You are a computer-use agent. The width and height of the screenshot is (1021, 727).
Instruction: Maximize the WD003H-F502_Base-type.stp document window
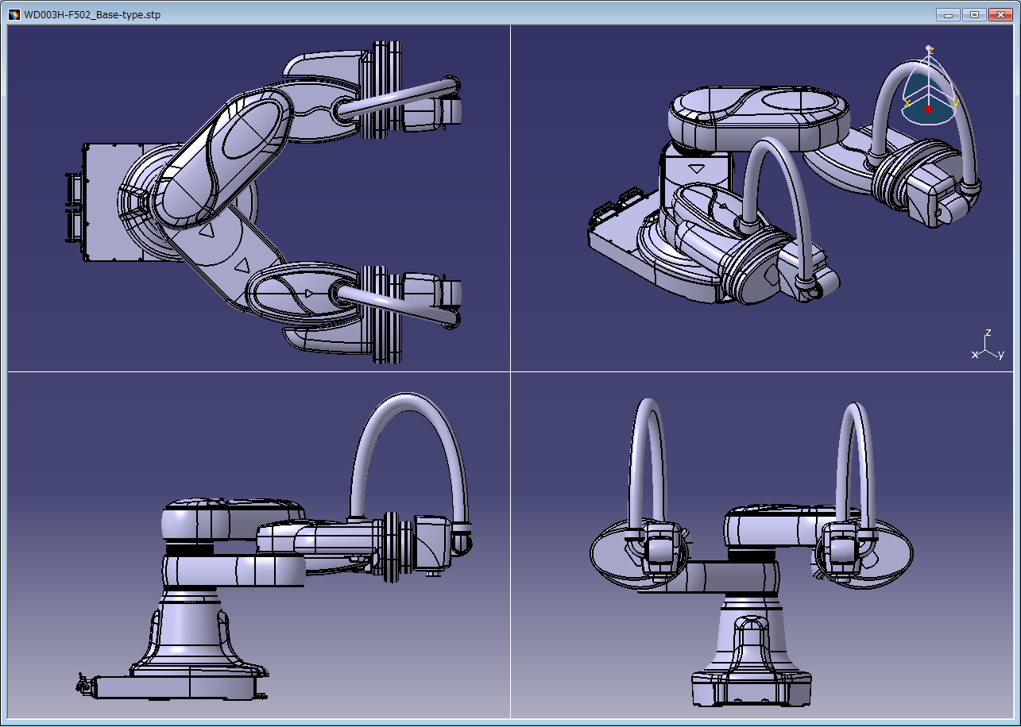(x=974, y=14)
